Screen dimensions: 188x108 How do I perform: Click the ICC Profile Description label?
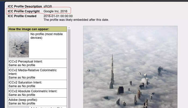(x=25, y=6)
